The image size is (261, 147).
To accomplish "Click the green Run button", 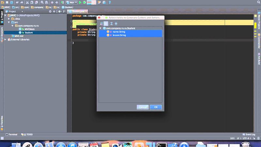I will tap(80, 2).
